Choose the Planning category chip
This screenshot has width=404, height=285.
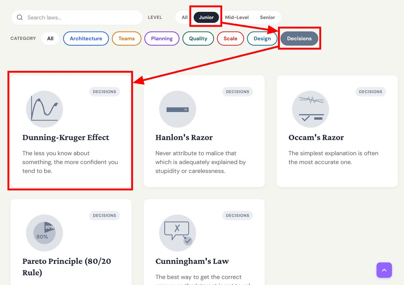point(162,38)
